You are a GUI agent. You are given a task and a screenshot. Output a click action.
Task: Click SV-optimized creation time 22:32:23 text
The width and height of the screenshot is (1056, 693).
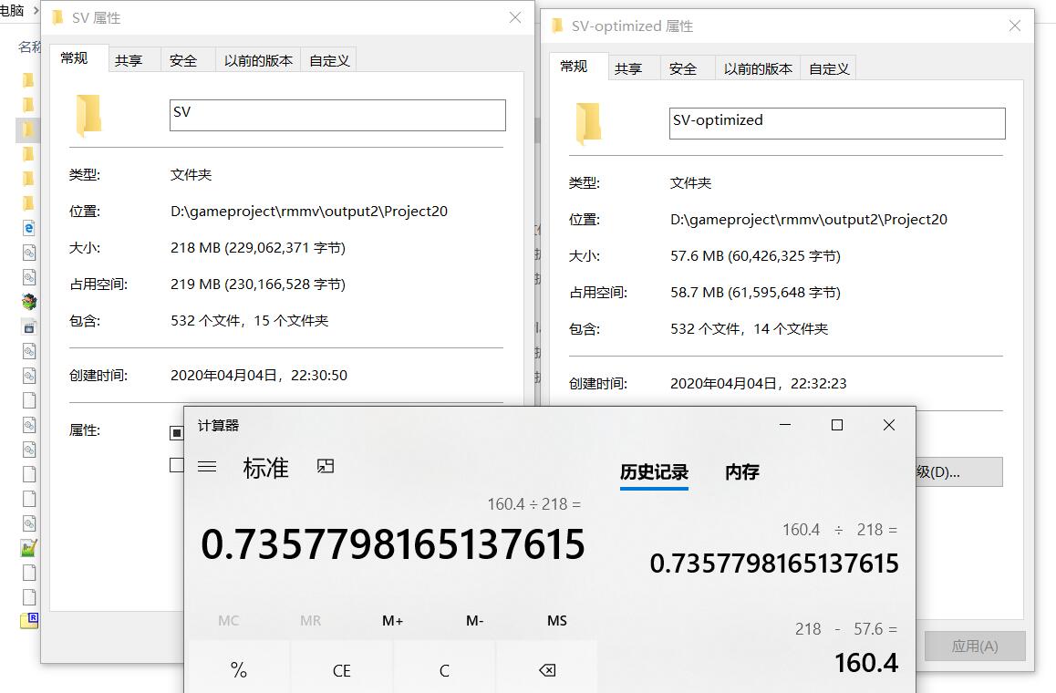[x=759, y=383]
